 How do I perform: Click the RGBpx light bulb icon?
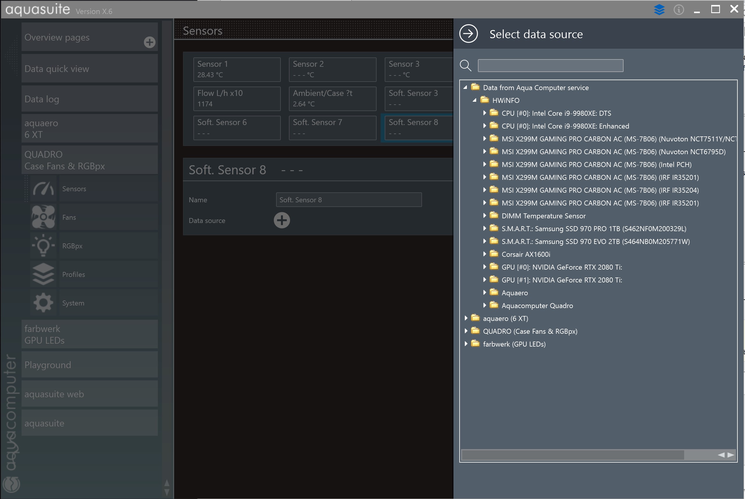(x=44, y=246)
